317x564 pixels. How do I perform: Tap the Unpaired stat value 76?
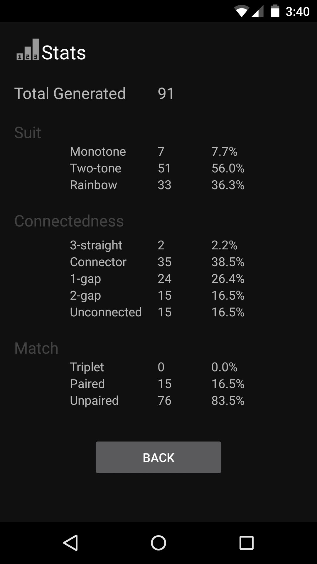click(x=164, y=400)
